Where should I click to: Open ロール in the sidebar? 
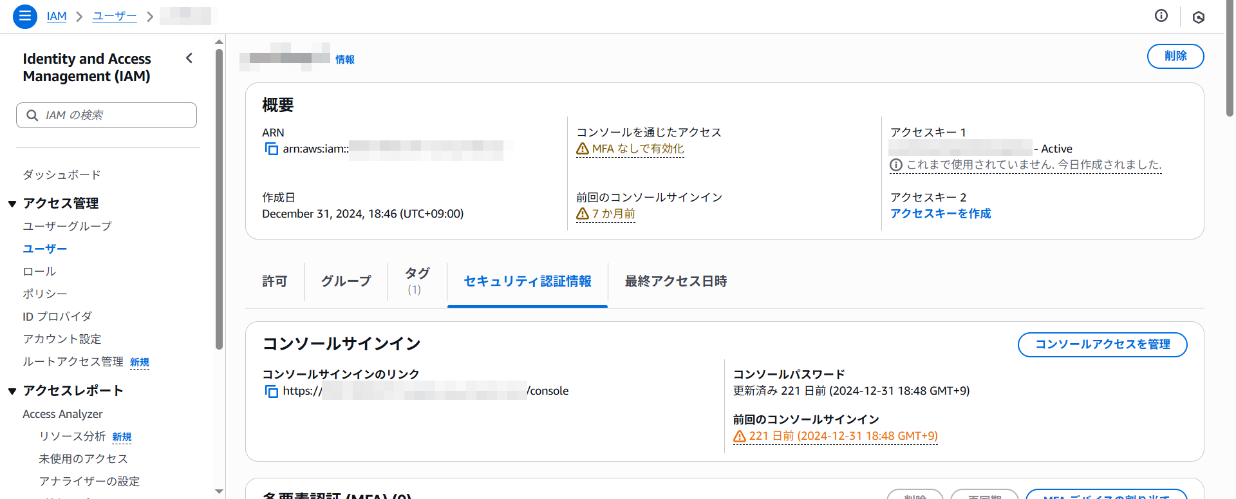tap(39, 272)
